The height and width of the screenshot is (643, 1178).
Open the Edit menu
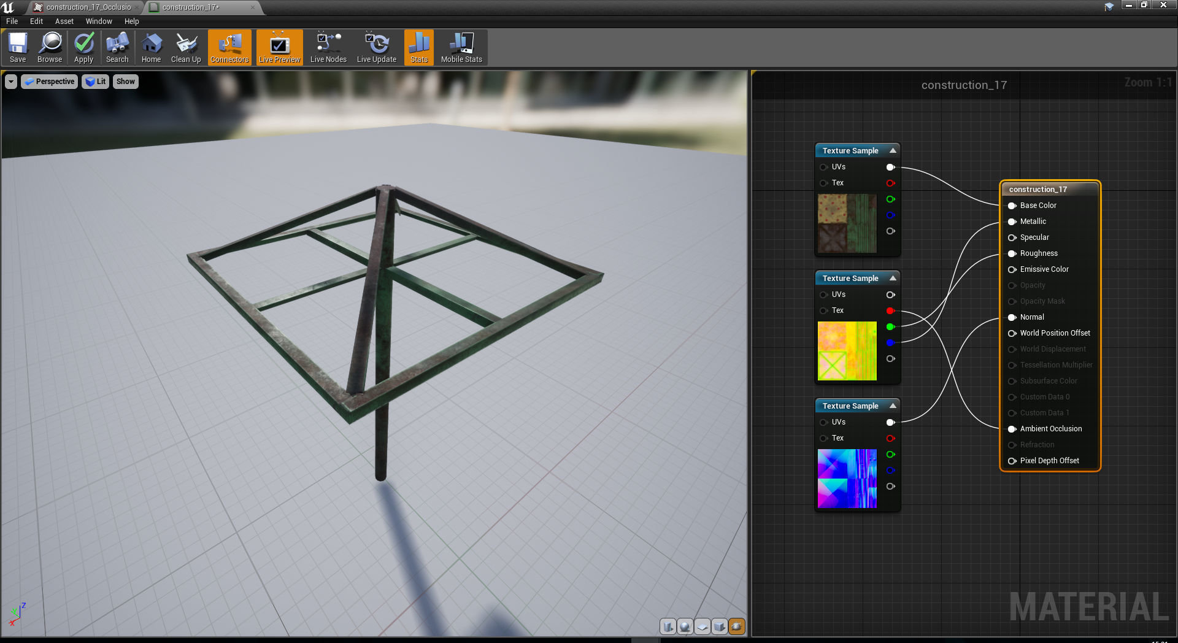[x=37, y=21]
